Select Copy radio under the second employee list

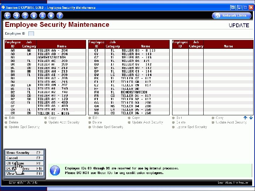click(129, 118)
